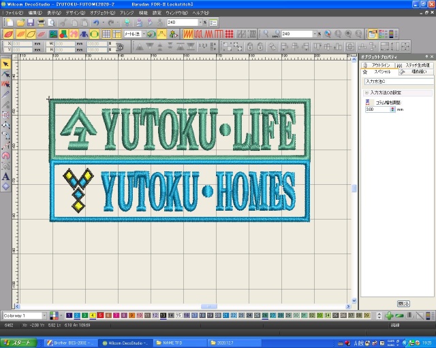Open a design file via the folder icon
436x348 pixels.
pos(20,22)
